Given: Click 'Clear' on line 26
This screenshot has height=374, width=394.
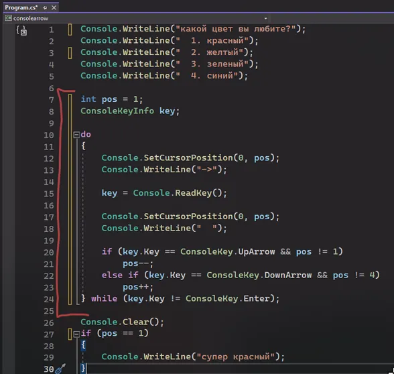Looking at the screenshot, I should coord(135,322).
